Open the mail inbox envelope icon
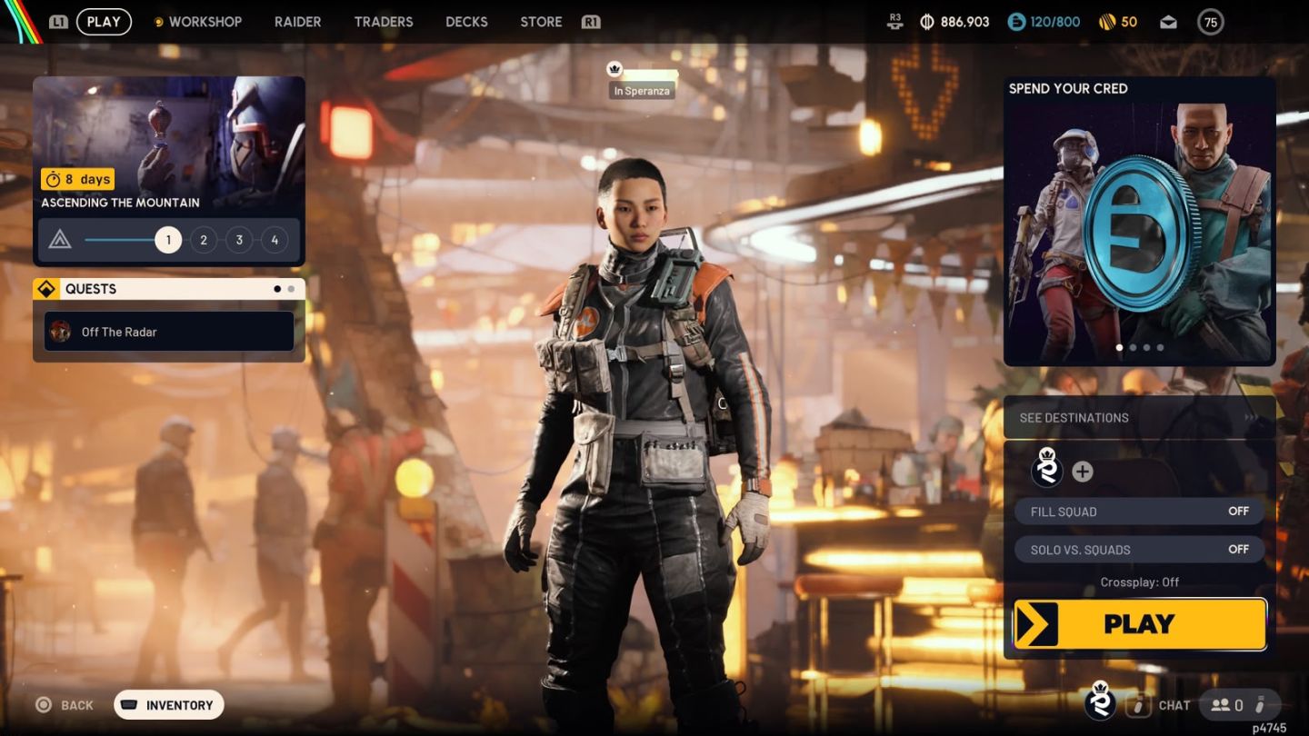The height and width of the screenshot is (736, 1309). pyautogui.click(x=1168, y=22)
